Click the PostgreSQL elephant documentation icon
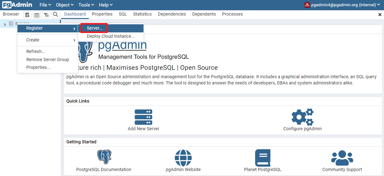 pos(104,157)
